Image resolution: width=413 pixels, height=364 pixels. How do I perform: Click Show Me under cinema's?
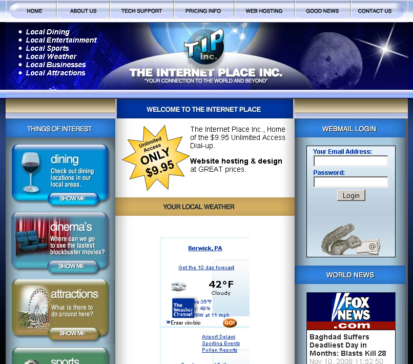pyautogui.click(x=72, y=266)
